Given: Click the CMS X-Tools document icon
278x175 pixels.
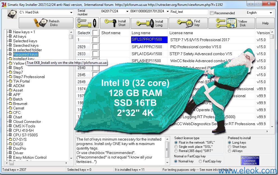Looking at the screenshot, I should click(10, 126).
